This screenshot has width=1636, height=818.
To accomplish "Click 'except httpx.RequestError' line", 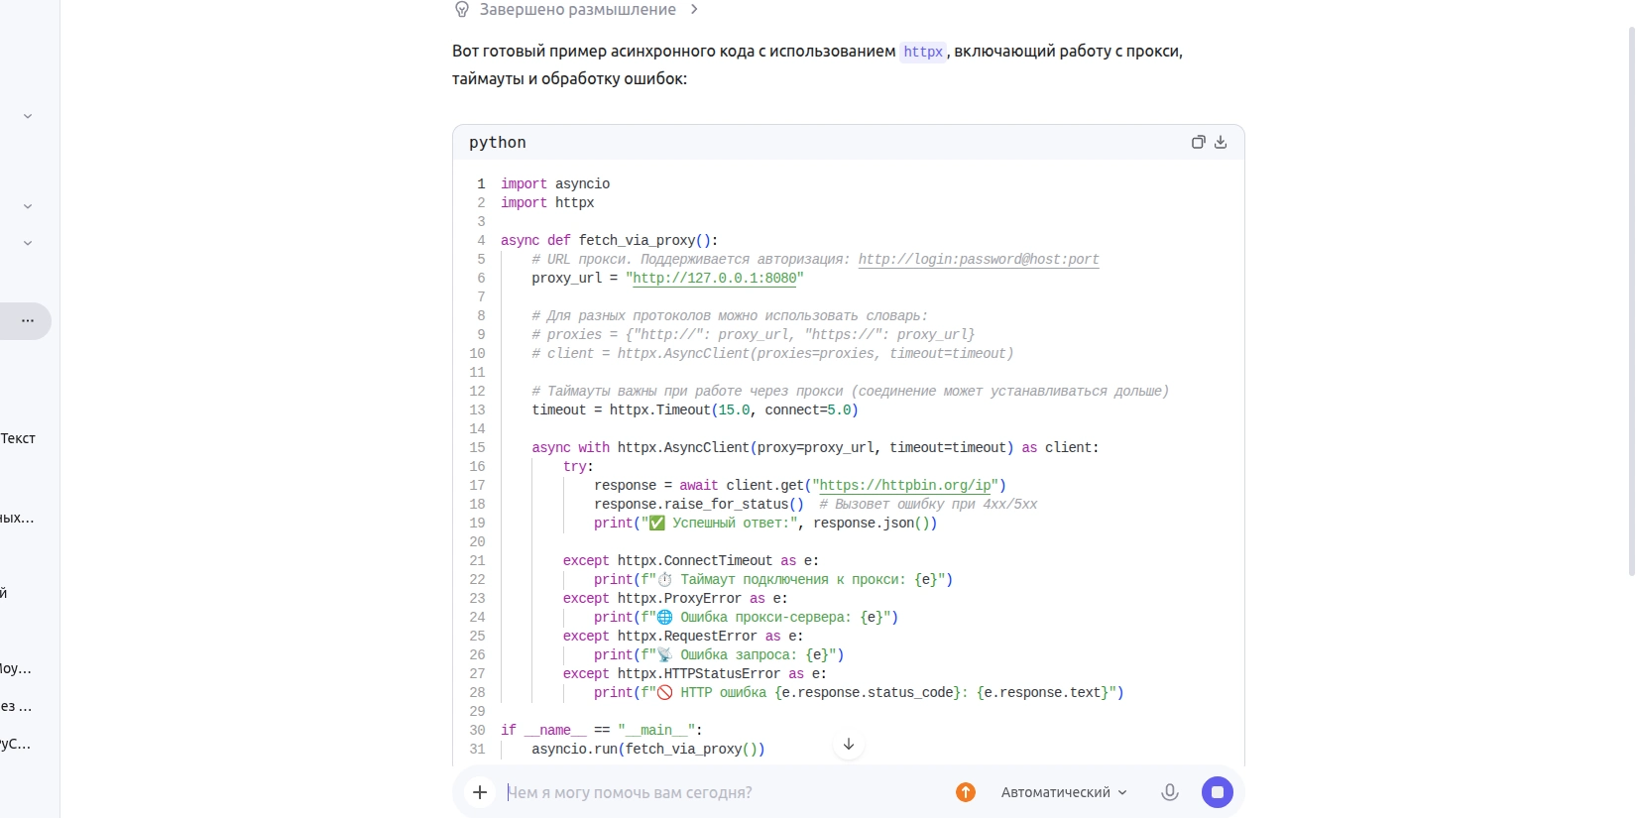I will coord(683,636).
